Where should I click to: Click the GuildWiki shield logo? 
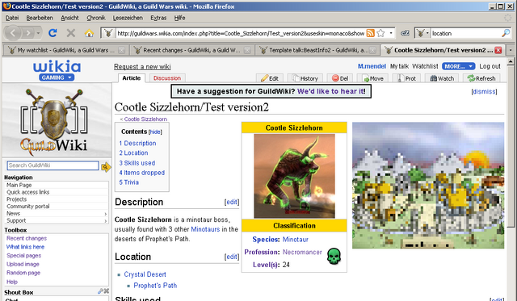[54, 120]
